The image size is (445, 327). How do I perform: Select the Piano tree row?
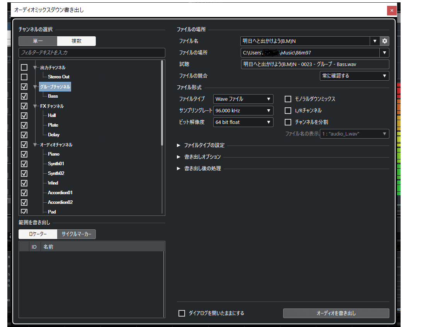coord(54,154)
